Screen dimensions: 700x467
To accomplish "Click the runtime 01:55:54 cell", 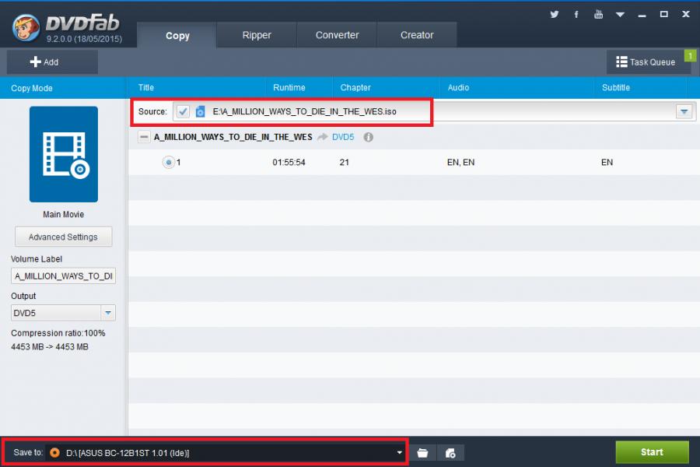I will coord(289,162).
